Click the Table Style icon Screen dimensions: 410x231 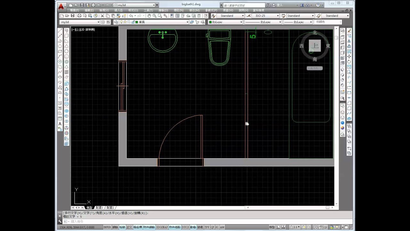pos(283,16)
